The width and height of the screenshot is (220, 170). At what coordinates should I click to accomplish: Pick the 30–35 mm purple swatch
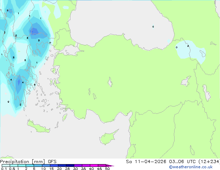coord(78,165)
